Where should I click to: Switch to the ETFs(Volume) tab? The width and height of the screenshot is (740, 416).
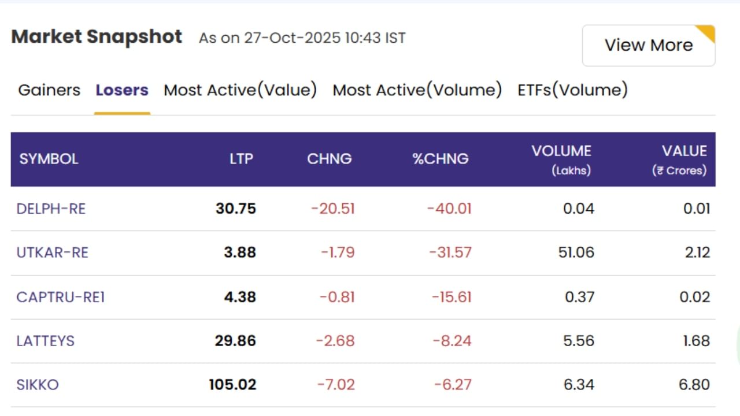[572, 90]
